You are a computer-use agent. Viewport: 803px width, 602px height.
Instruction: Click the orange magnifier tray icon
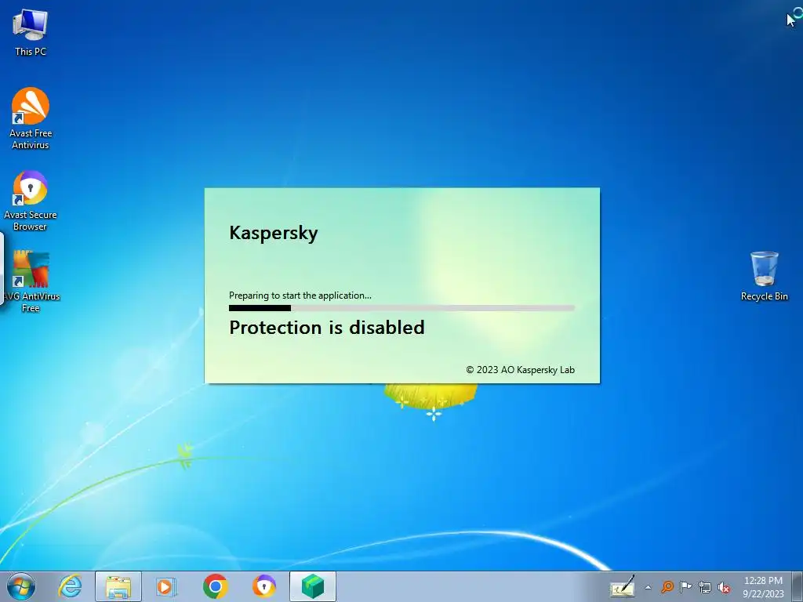click(667, 586)
